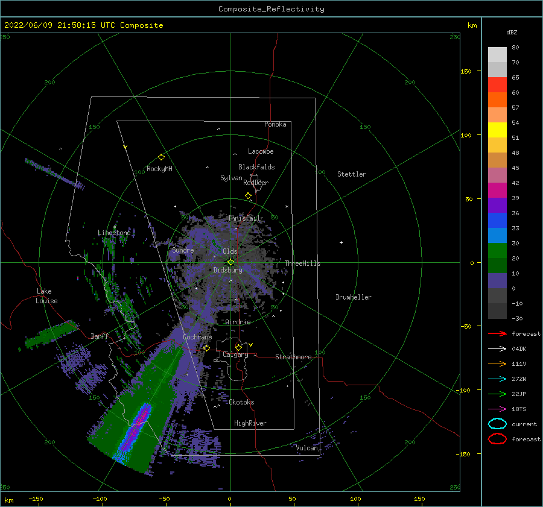Click the Innisfail city label
543x507 pixels.
[x=244, y=218]
